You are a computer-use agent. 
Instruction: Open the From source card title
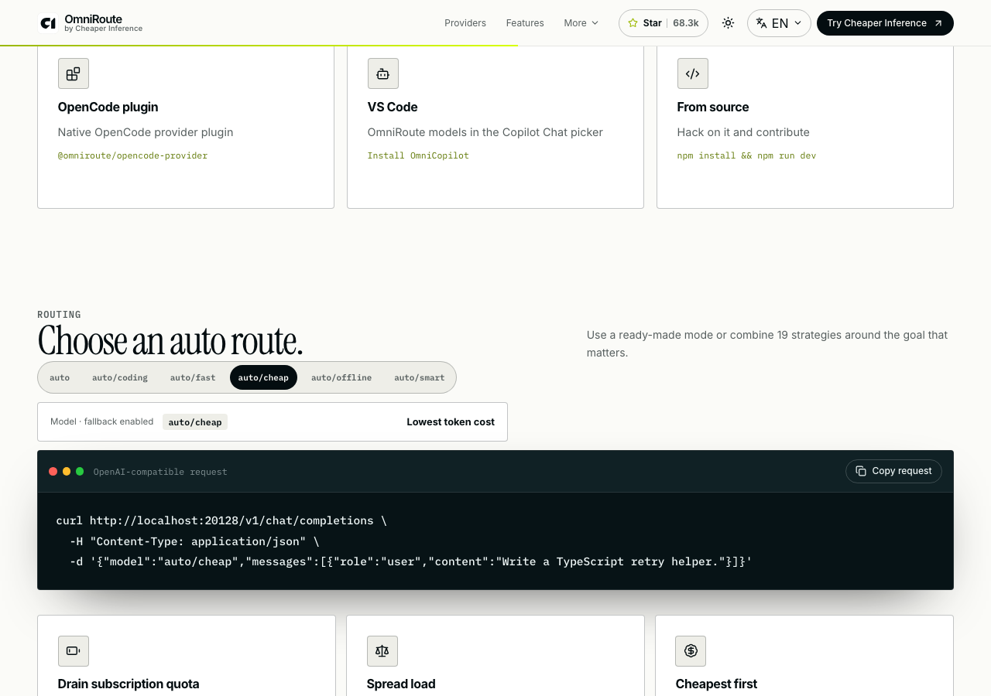[713, 107]
